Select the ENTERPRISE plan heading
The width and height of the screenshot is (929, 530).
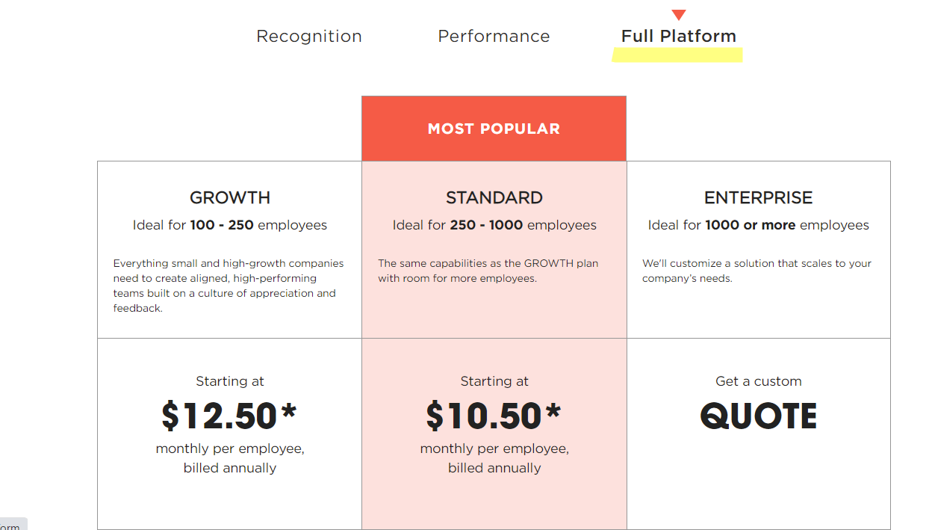pyautogui.click(x=758, y=198)
